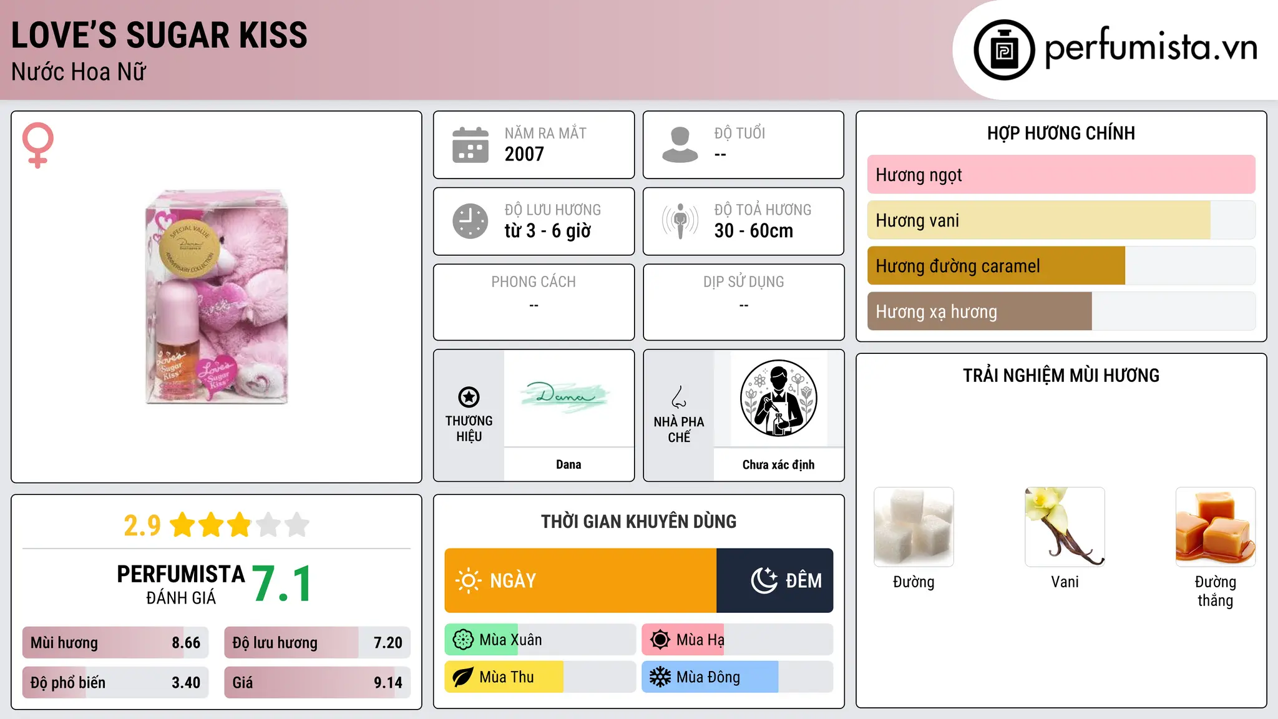The image size is (1278, 719).
Task: Click the Mùa Xuân season bar
Action: point(540,640)
